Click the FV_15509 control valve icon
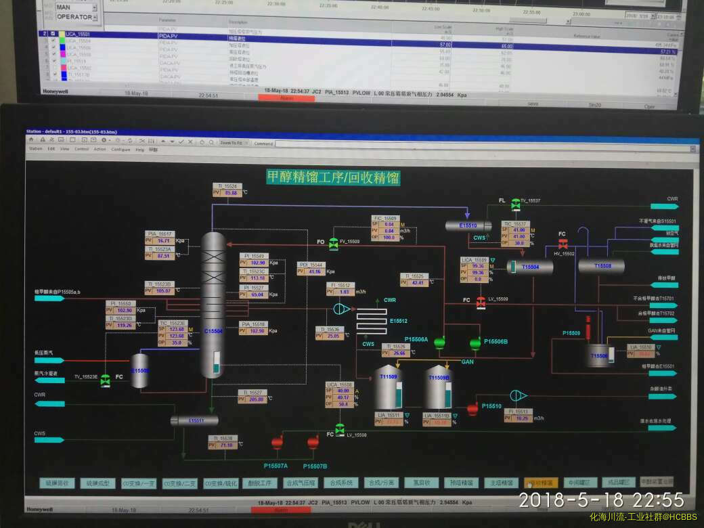The width and height of the screenshot is (704, 528). pos(333,244)
